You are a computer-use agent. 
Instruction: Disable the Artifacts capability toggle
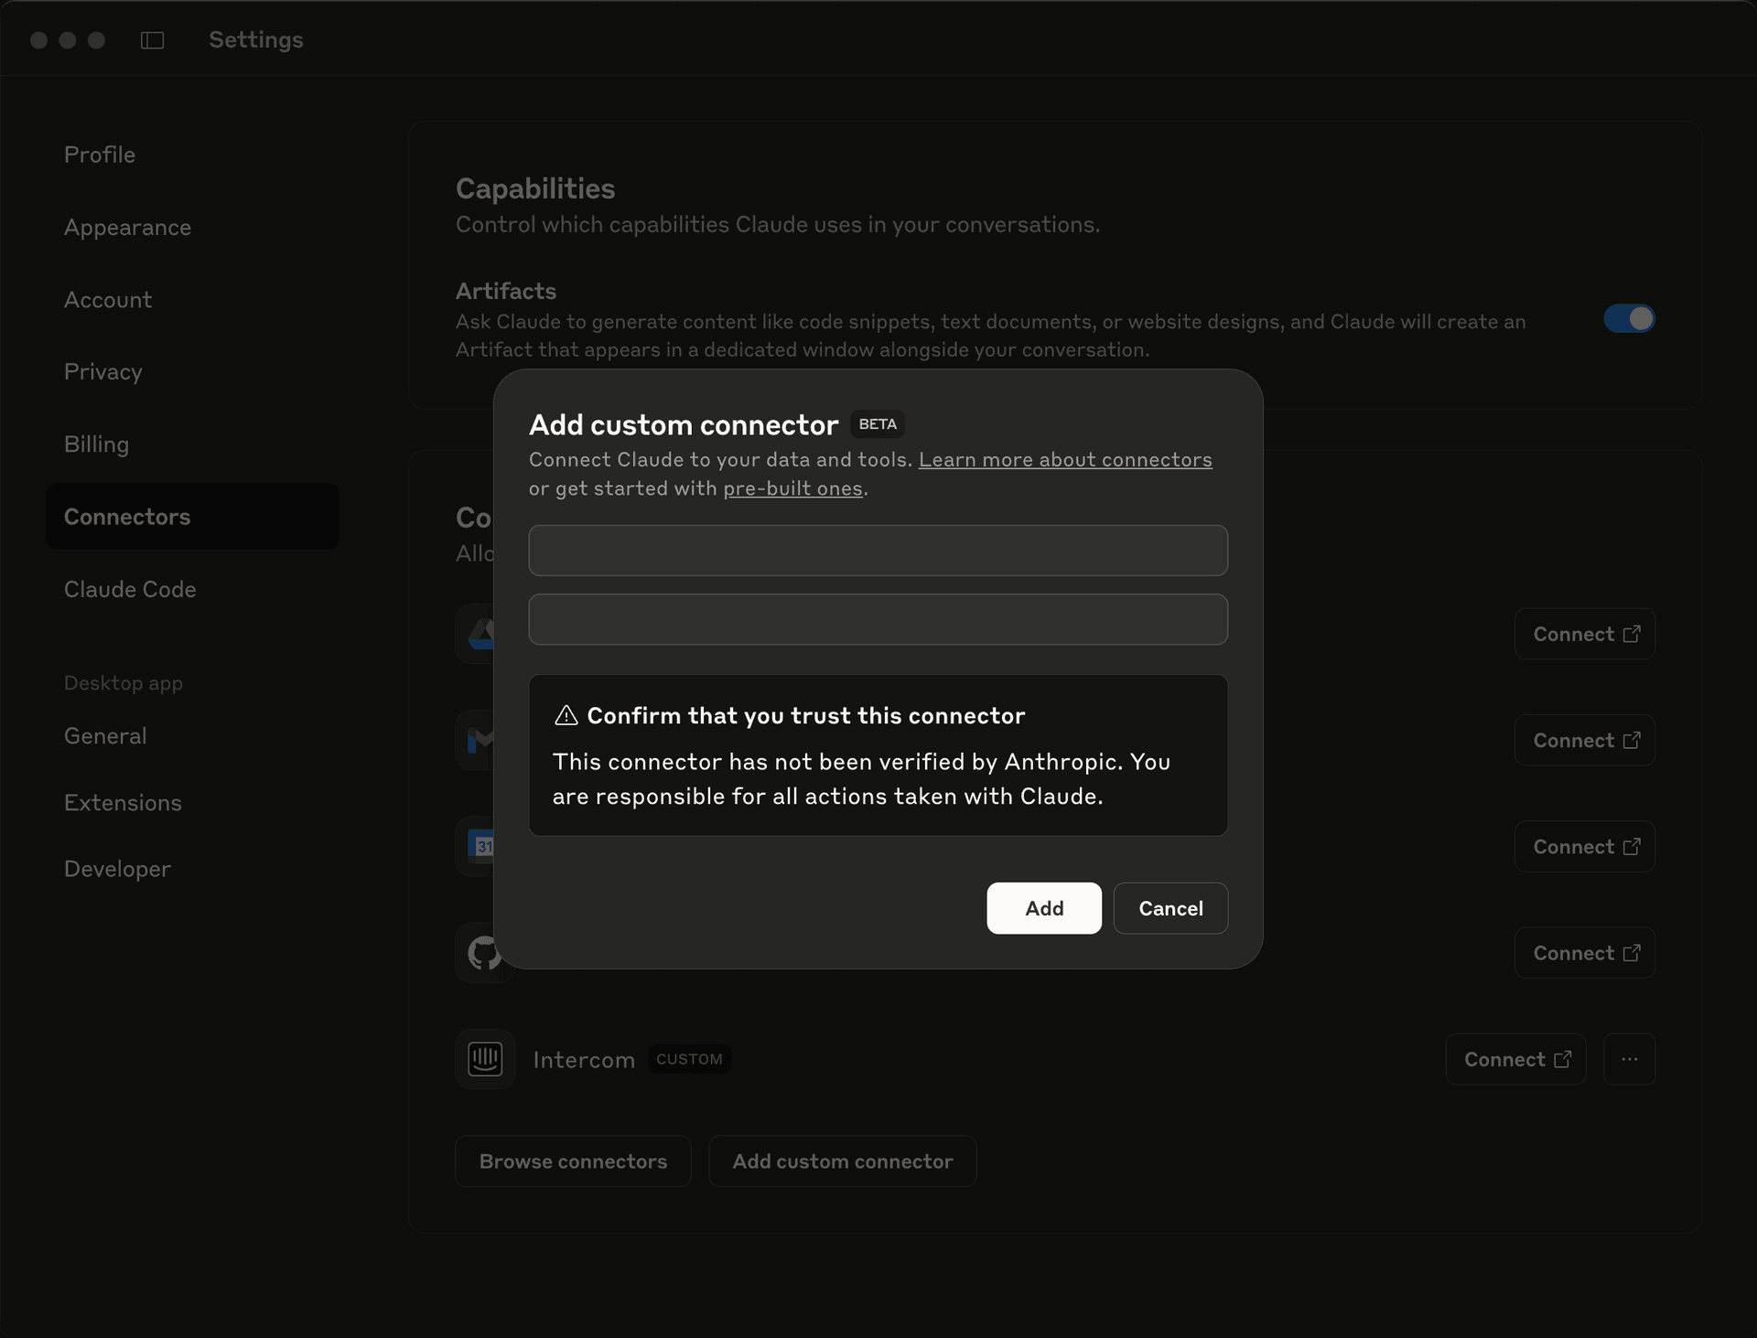[1629, 319]
